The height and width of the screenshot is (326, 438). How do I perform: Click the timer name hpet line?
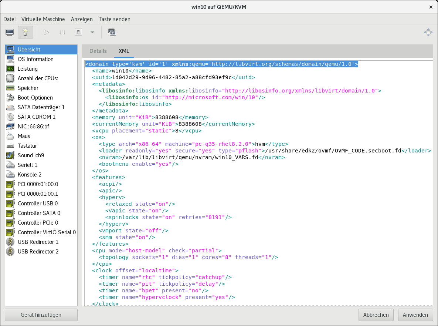(x=153, y=290)
